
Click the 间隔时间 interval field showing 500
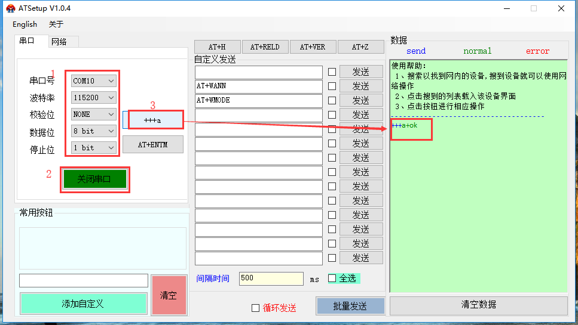tap(271, 278)
